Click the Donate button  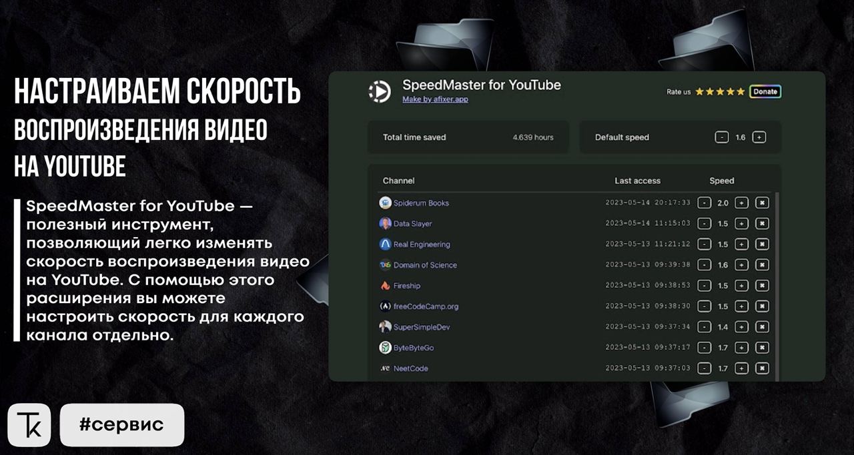(765, 91)
